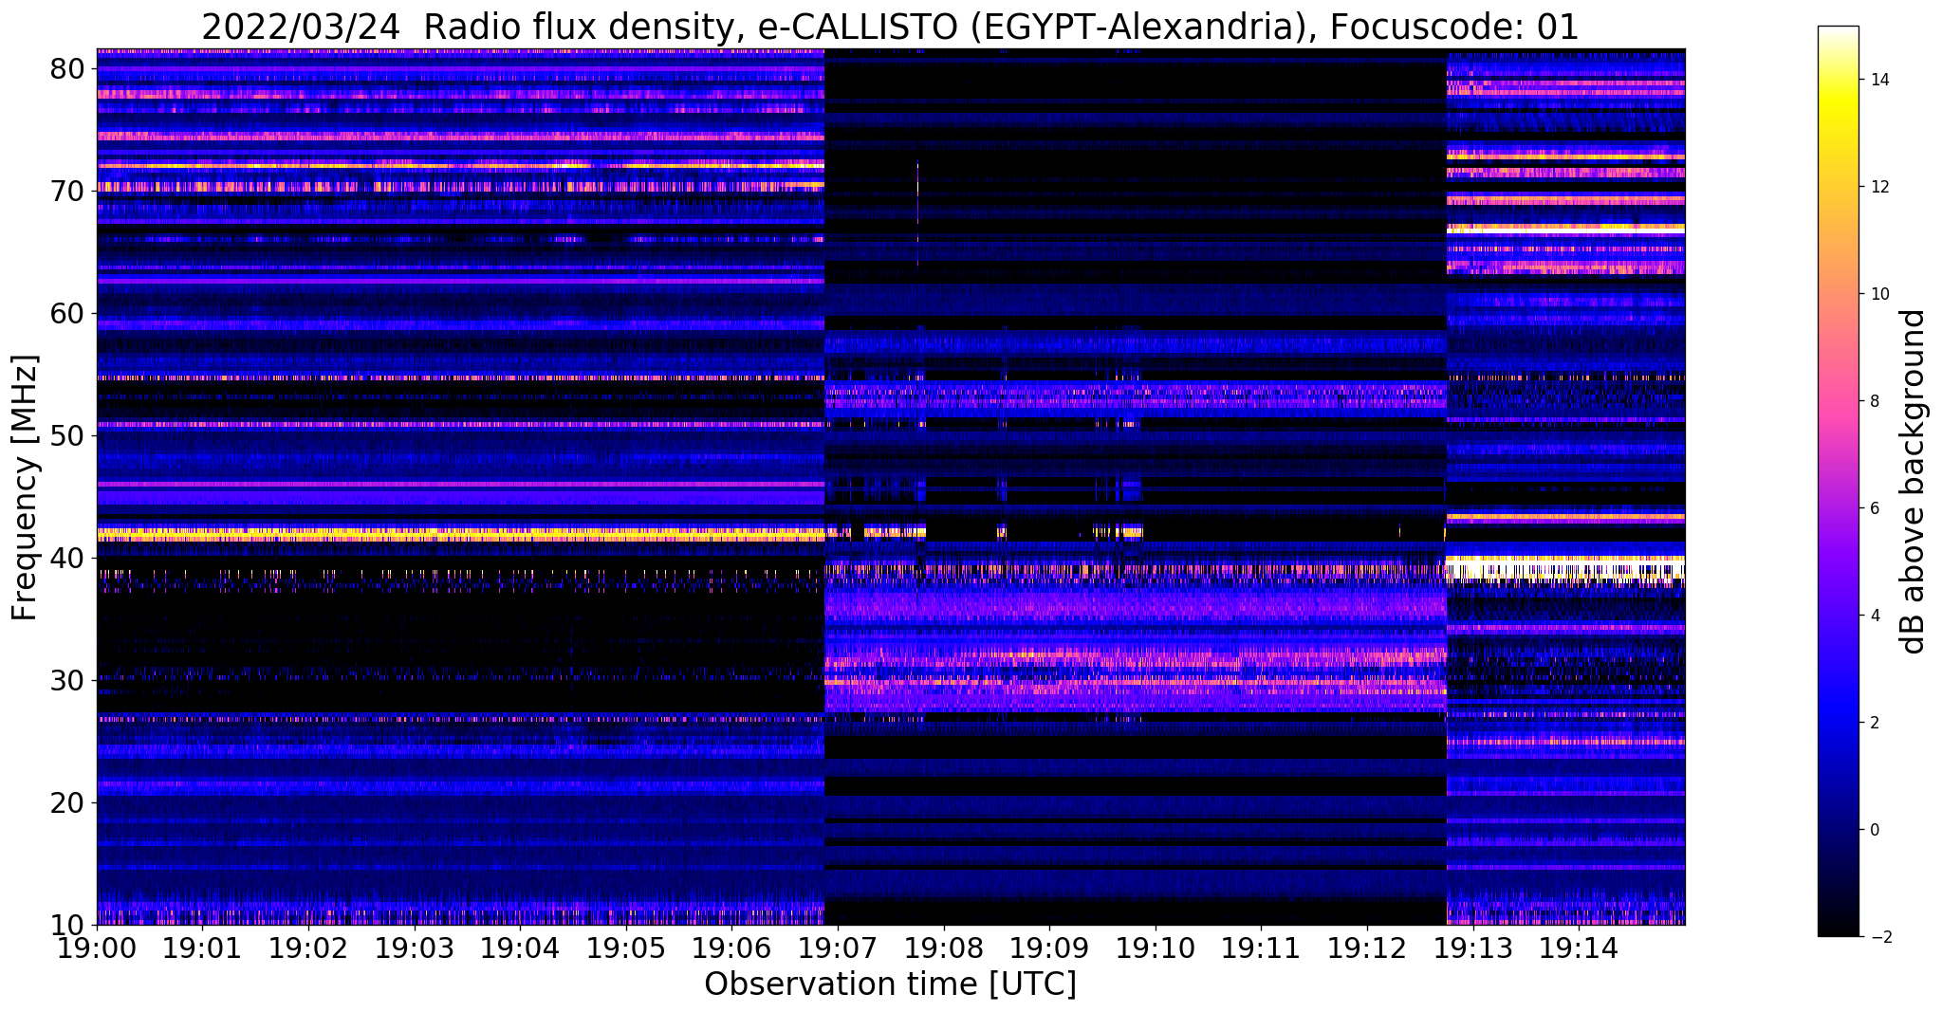Image resolution: width=1942 pixels, height=1012 pixels.
Task: Click the colorbar tick label 0
Action: pos(1875,830)
